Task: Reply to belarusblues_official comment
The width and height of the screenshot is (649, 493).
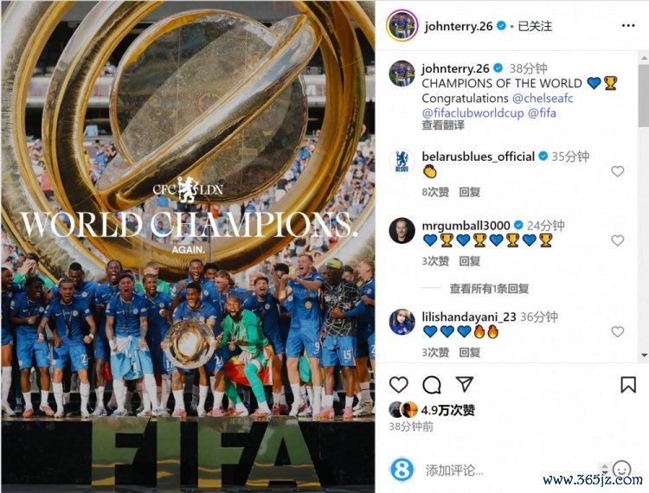Action: coord(469,192)
